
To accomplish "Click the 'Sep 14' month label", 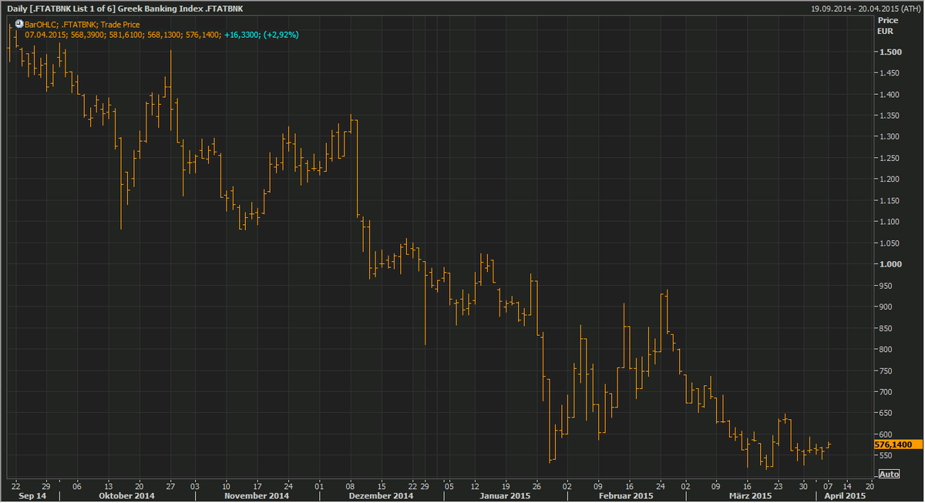I will (32, 496).
